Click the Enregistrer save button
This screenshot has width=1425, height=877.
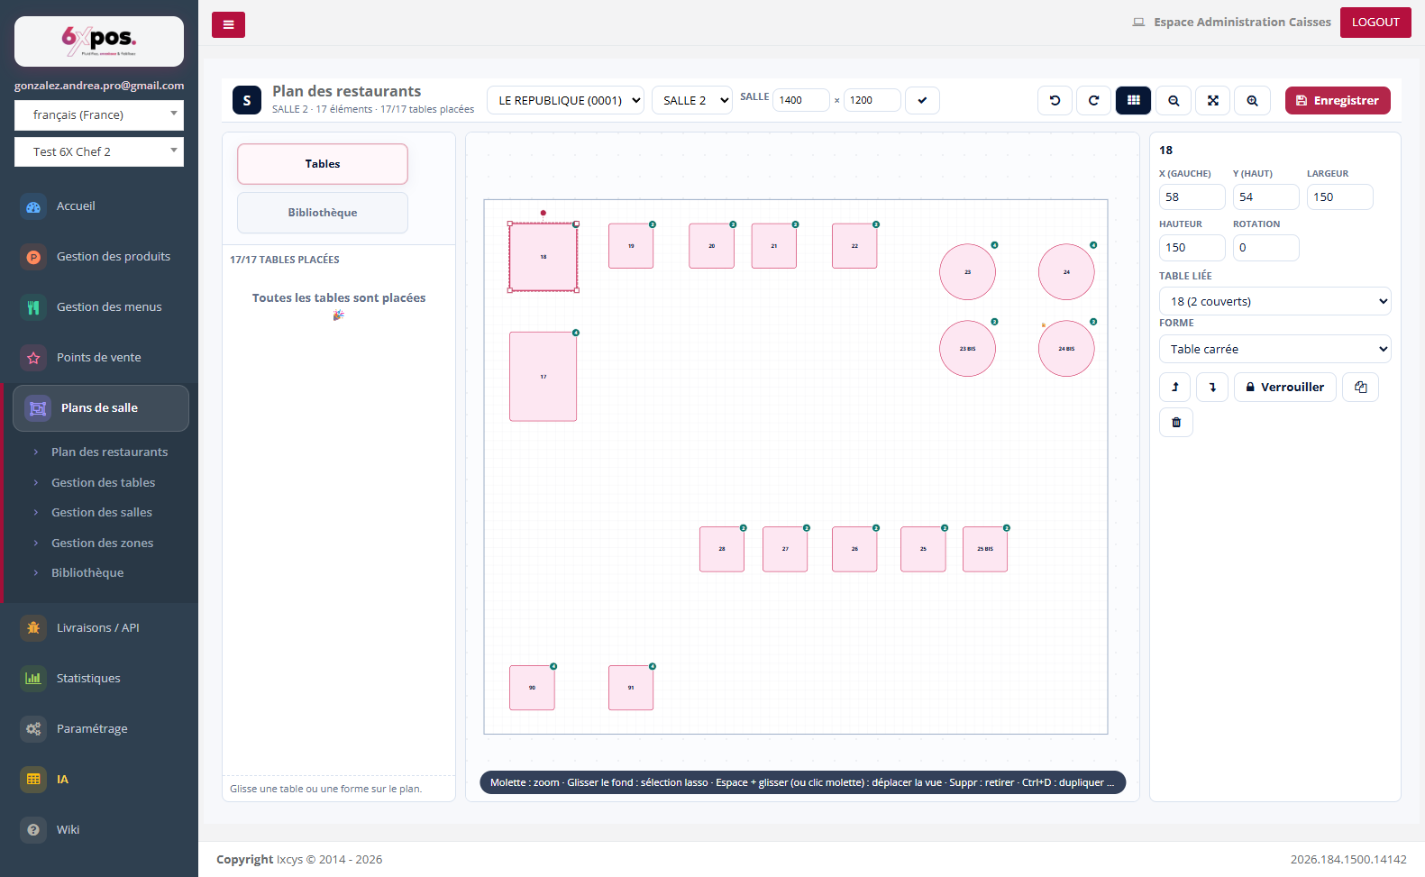[1338, 101]
